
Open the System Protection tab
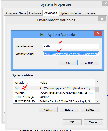click(x=71, y=13)
